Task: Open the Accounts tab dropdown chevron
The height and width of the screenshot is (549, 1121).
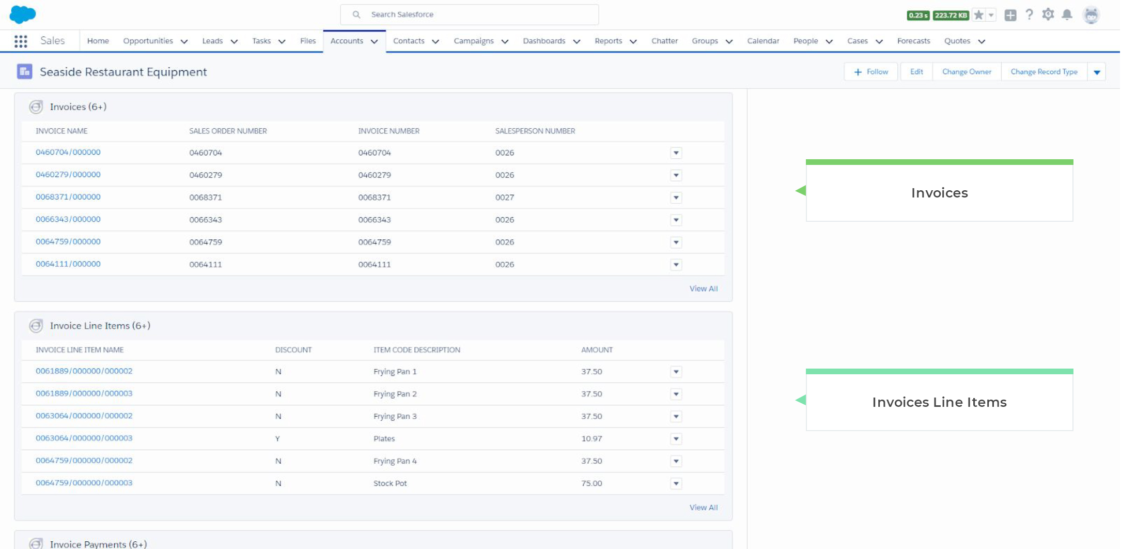Action: 375,41
